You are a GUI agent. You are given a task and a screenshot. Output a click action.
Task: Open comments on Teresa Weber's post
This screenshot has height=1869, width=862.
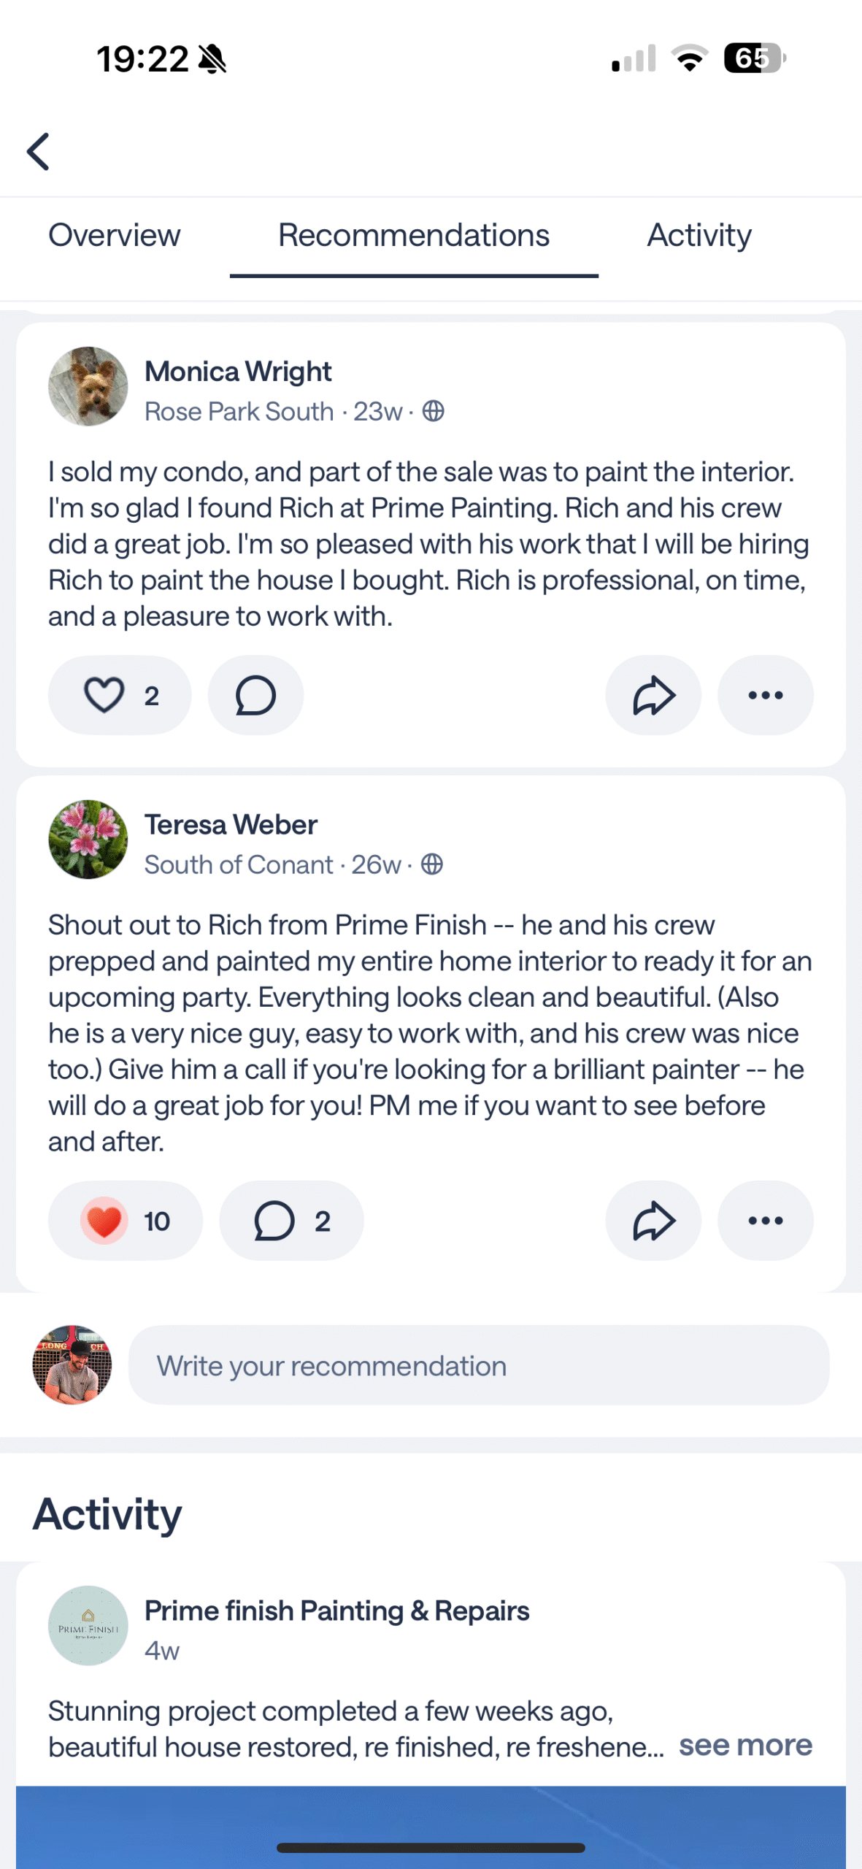[290, 1221]
